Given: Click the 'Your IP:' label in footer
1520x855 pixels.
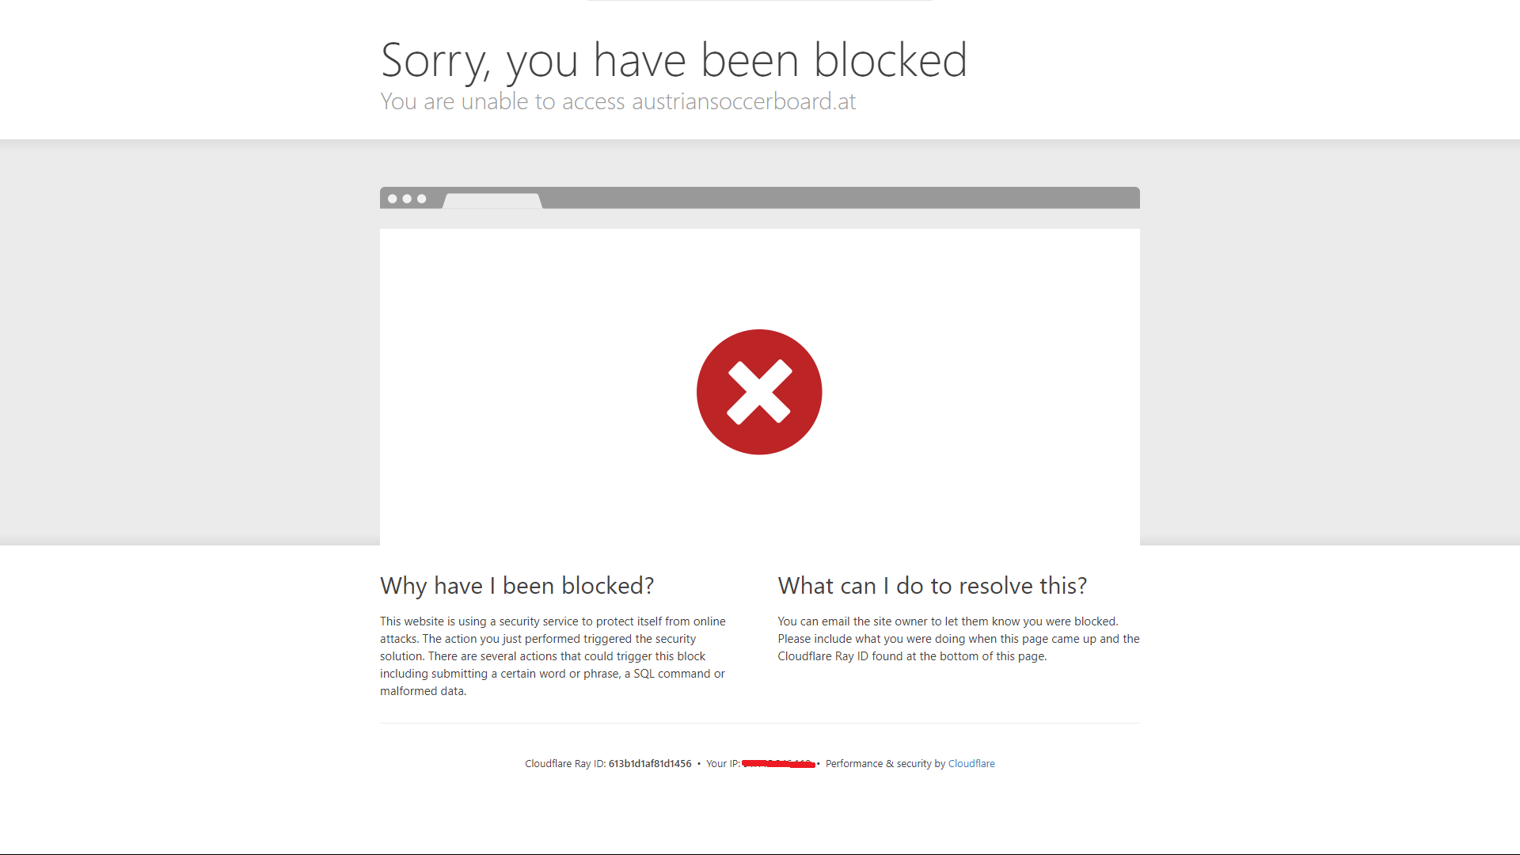Looking at the screenshot, I should [x=723, y=763].
